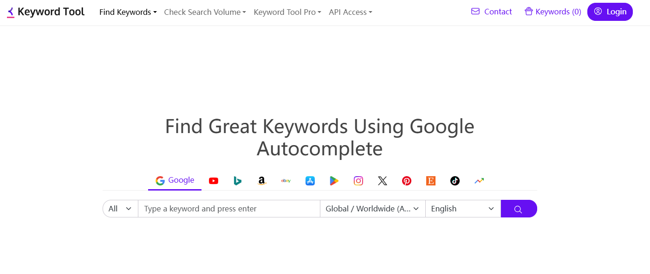The width and height of the screenshot is (650, 274).
Task: Select the X (Twitter) tab
Action: tap(383, 181)
